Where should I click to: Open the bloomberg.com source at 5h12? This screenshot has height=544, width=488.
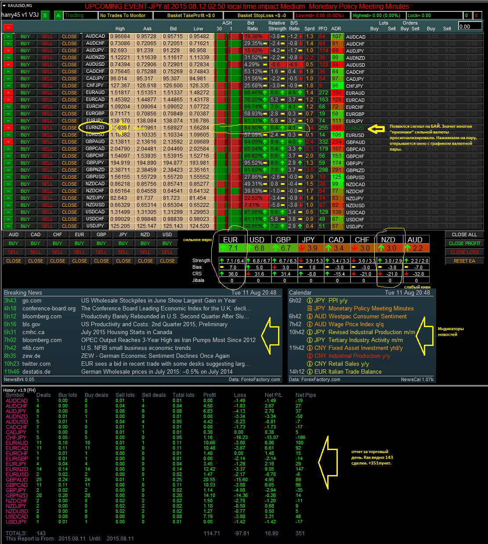click(42, 317)
